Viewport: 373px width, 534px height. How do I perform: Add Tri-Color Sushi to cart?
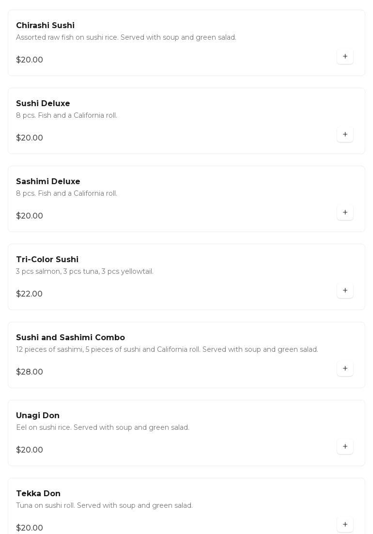pyautogui.click(x=345, y=291)
